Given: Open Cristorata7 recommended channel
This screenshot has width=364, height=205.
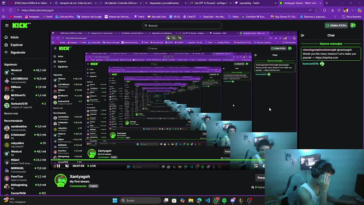Looking at the screenshot, I should (25, 136).
